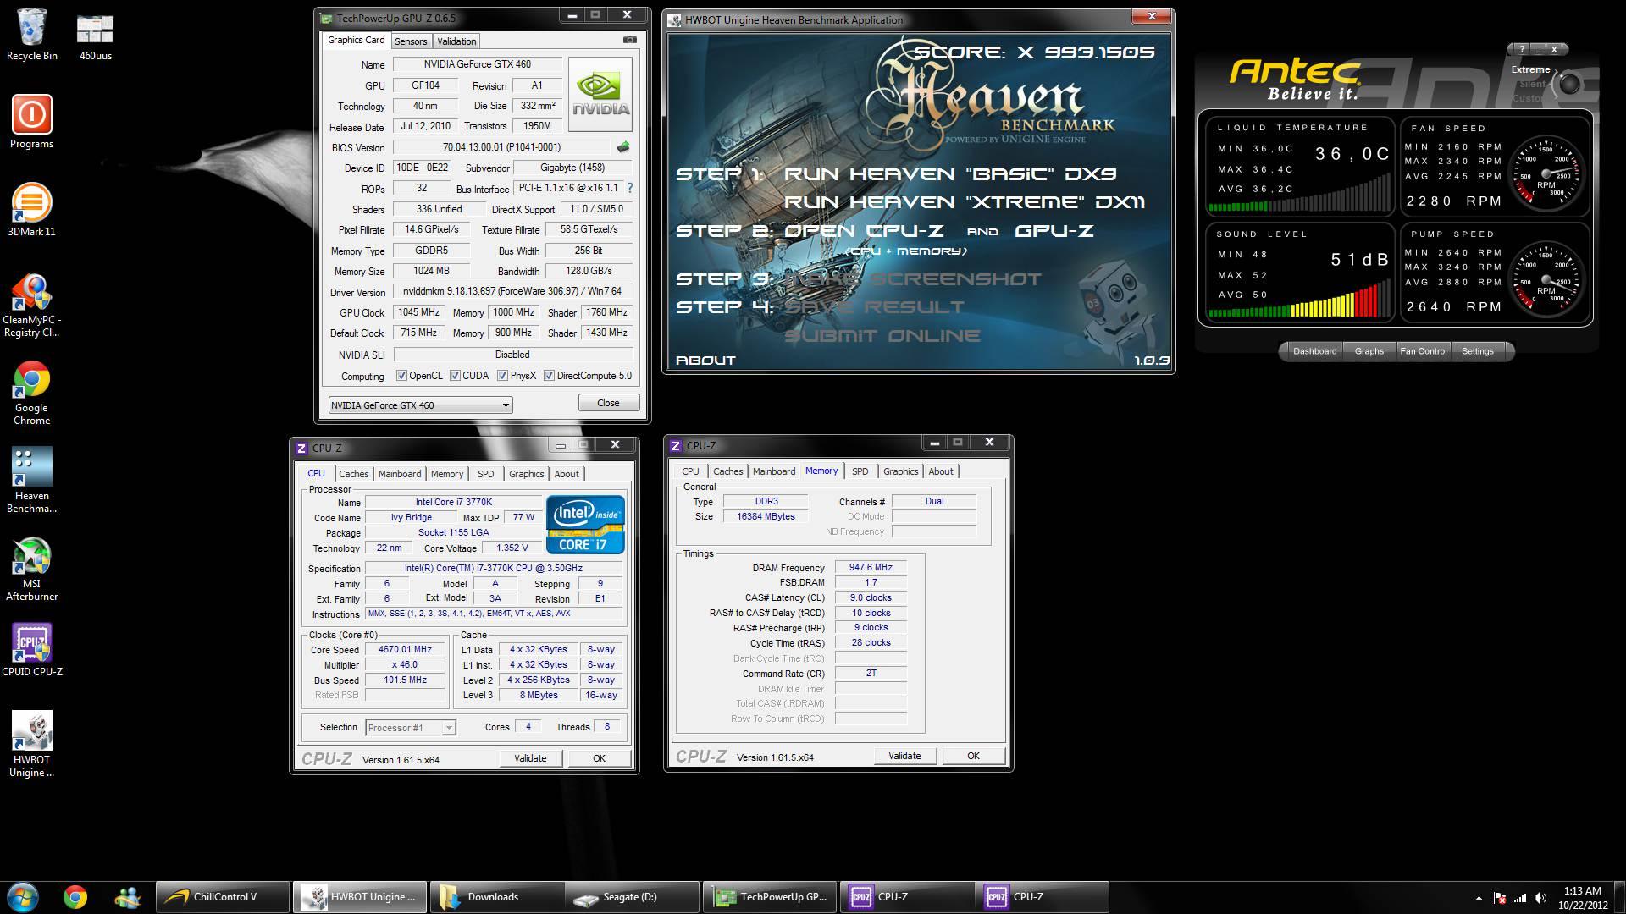Viewport: 1626px width, 914px height.
Task: Switch to the Validation tab in GPU-Z
Action: (x=456, y=41)
